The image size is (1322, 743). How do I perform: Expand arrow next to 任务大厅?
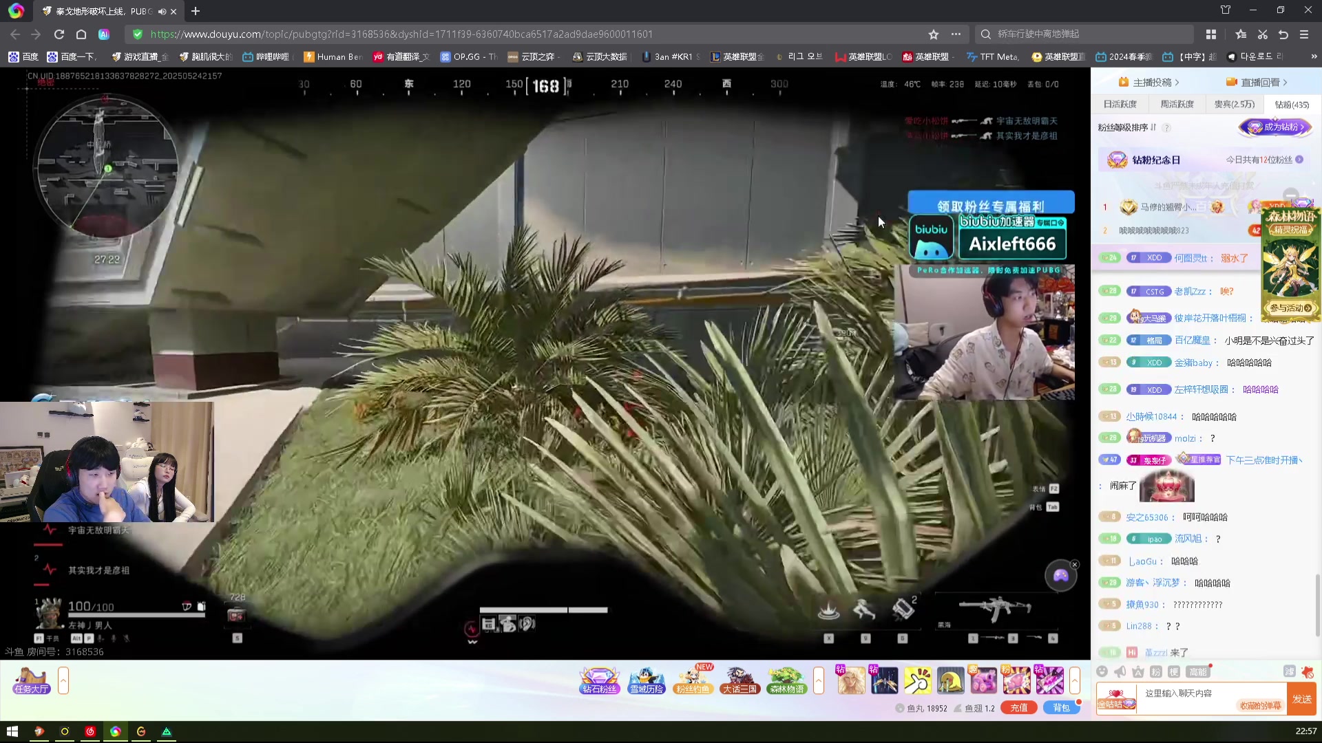click(x=63, y=681)
